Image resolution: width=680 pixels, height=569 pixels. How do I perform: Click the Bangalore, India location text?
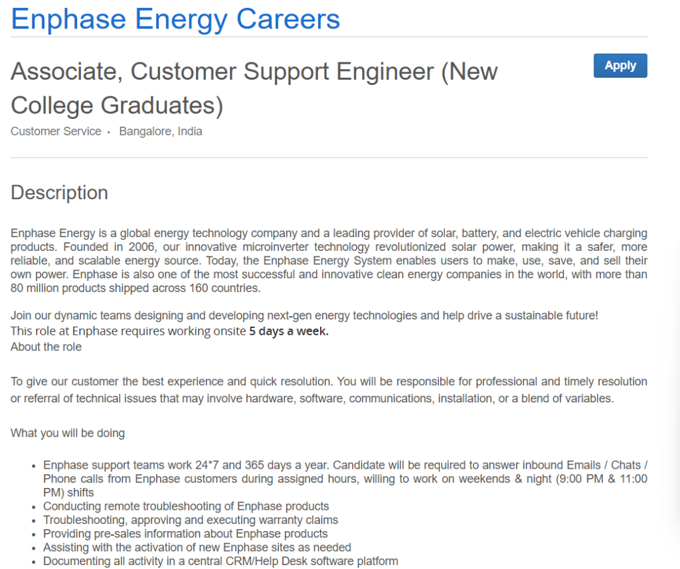[160, 131]
